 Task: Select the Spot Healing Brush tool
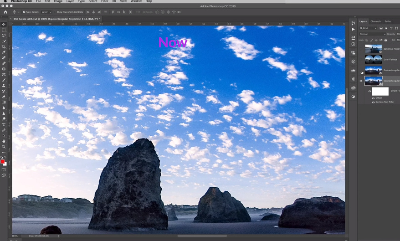(x=4, y=58)
